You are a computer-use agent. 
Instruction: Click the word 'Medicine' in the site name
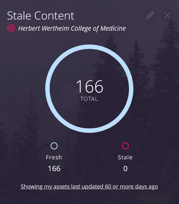(113, 28)
